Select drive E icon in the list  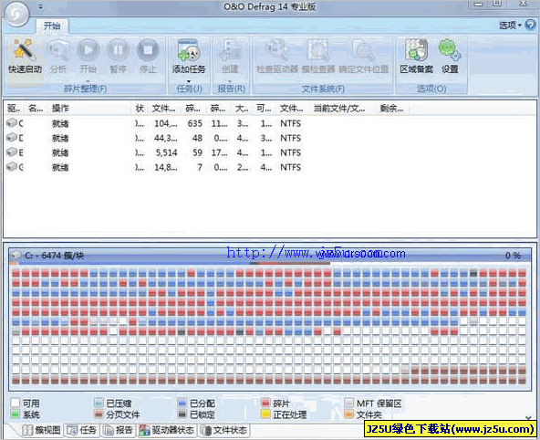pyautogui.click(x=12, y=152)
